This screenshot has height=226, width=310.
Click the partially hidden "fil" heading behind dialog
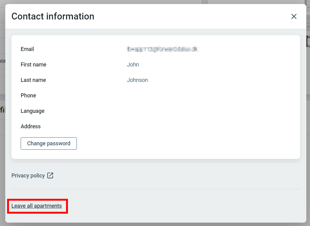point(2,110)
